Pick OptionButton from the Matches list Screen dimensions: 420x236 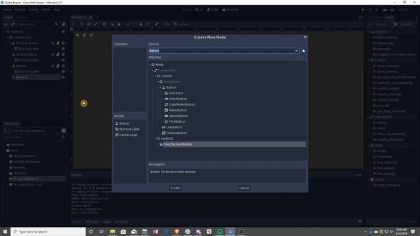(178, 116)
